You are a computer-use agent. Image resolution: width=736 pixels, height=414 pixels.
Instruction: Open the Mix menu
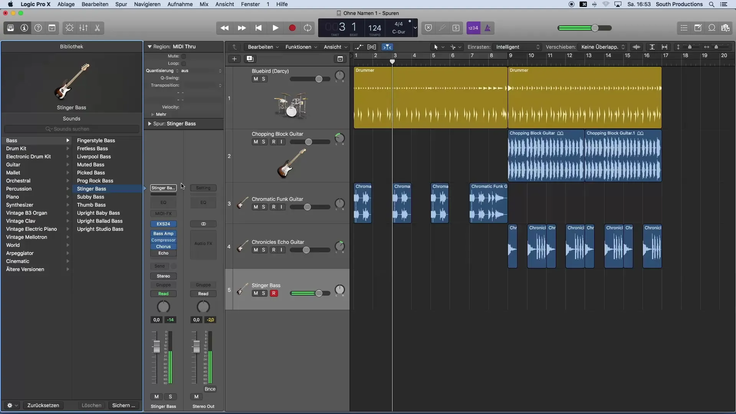(204, 4)
